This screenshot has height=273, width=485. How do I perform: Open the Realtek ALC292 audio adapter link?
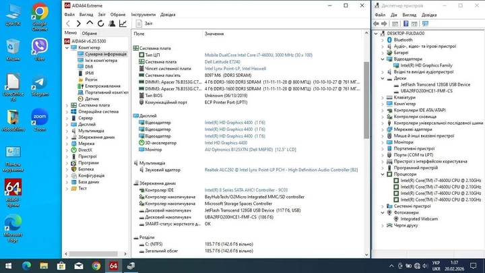pos(281,170)
